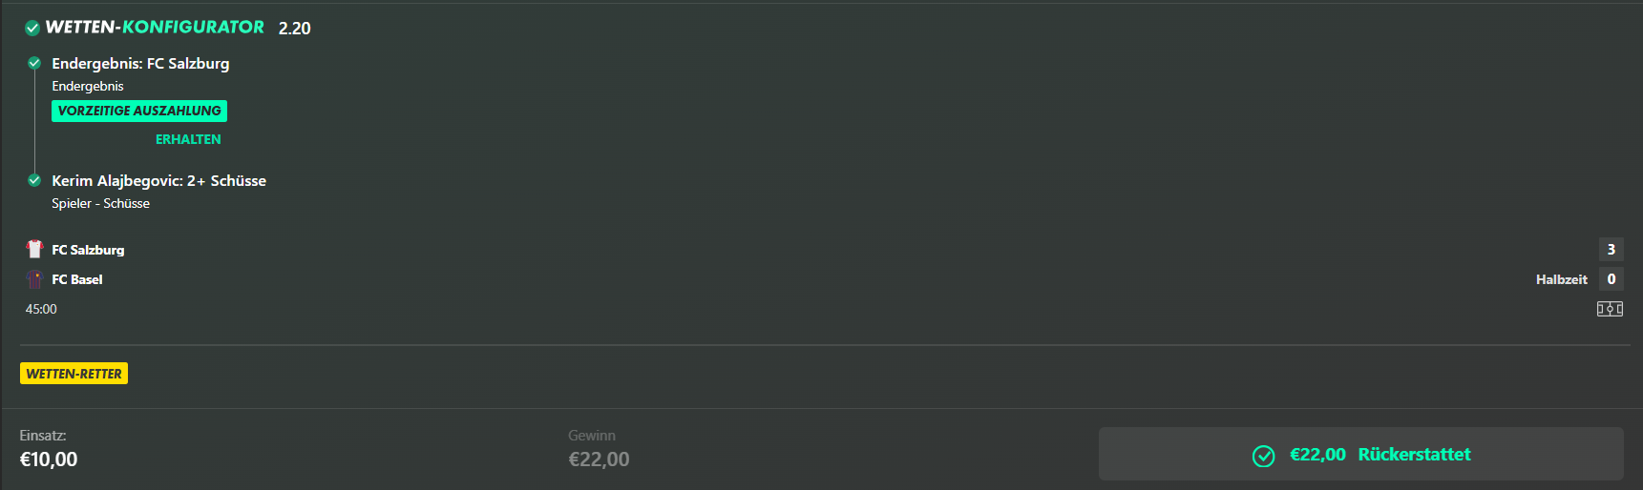The height and width of the screenshot is (490, 1643).
Task: Open the football pitch match view icon
Action: 1610,309
